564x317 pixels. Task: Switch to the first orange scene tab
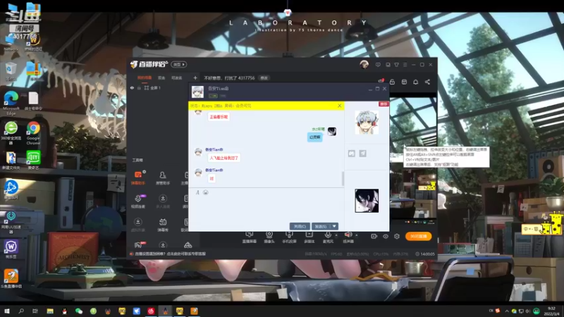coord(145,77)
